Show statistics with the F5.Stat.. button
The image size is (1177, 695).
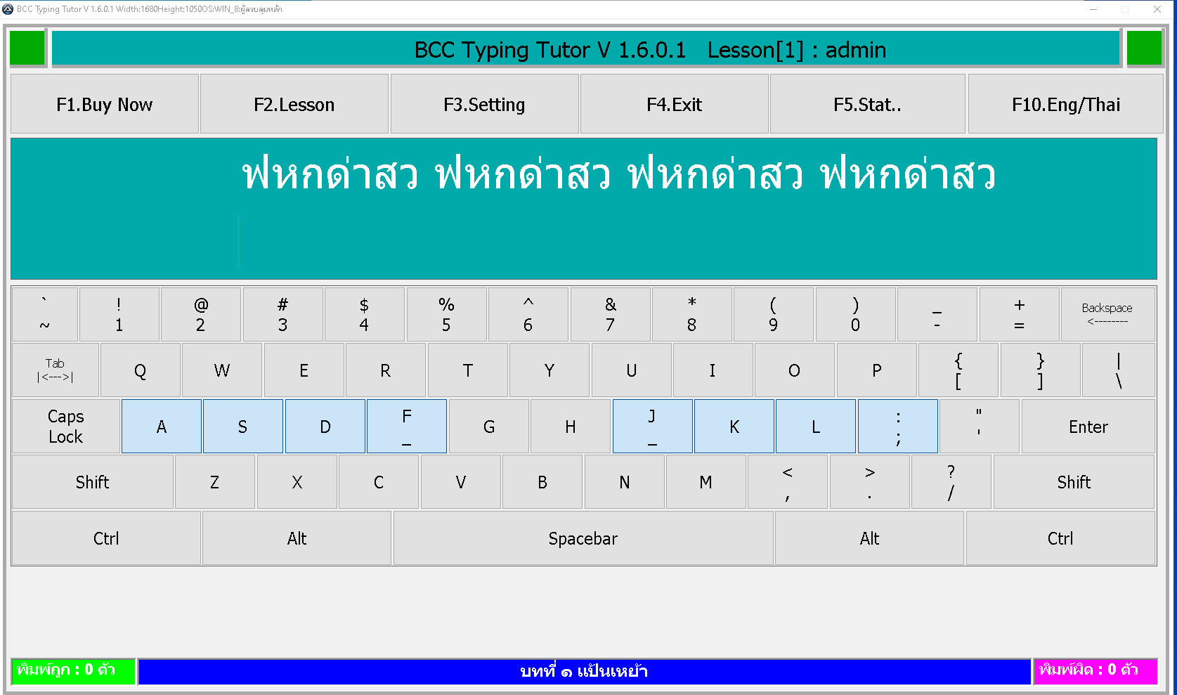coord(867,104)
